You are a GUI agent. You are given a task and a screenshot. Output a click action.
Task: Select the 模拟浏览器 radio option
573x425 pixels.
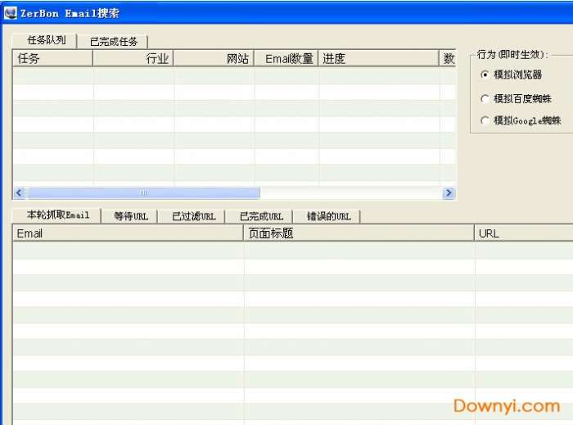tap(486, 75)
